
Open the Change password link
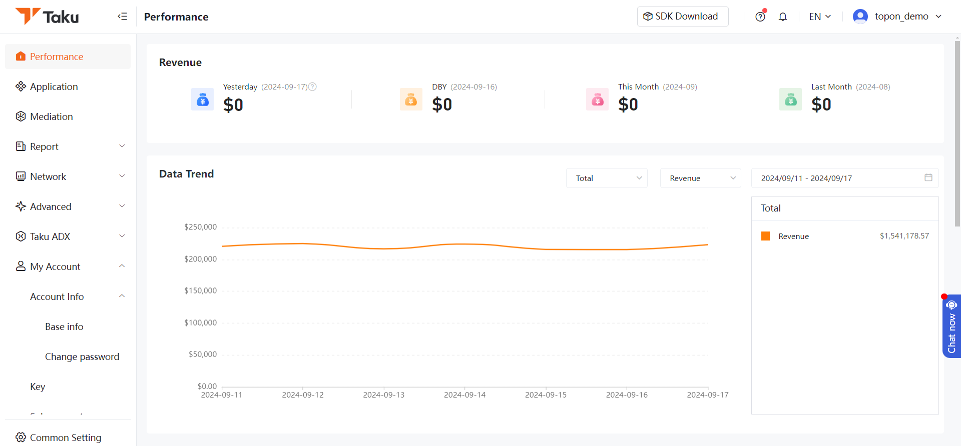click(82, 356)
